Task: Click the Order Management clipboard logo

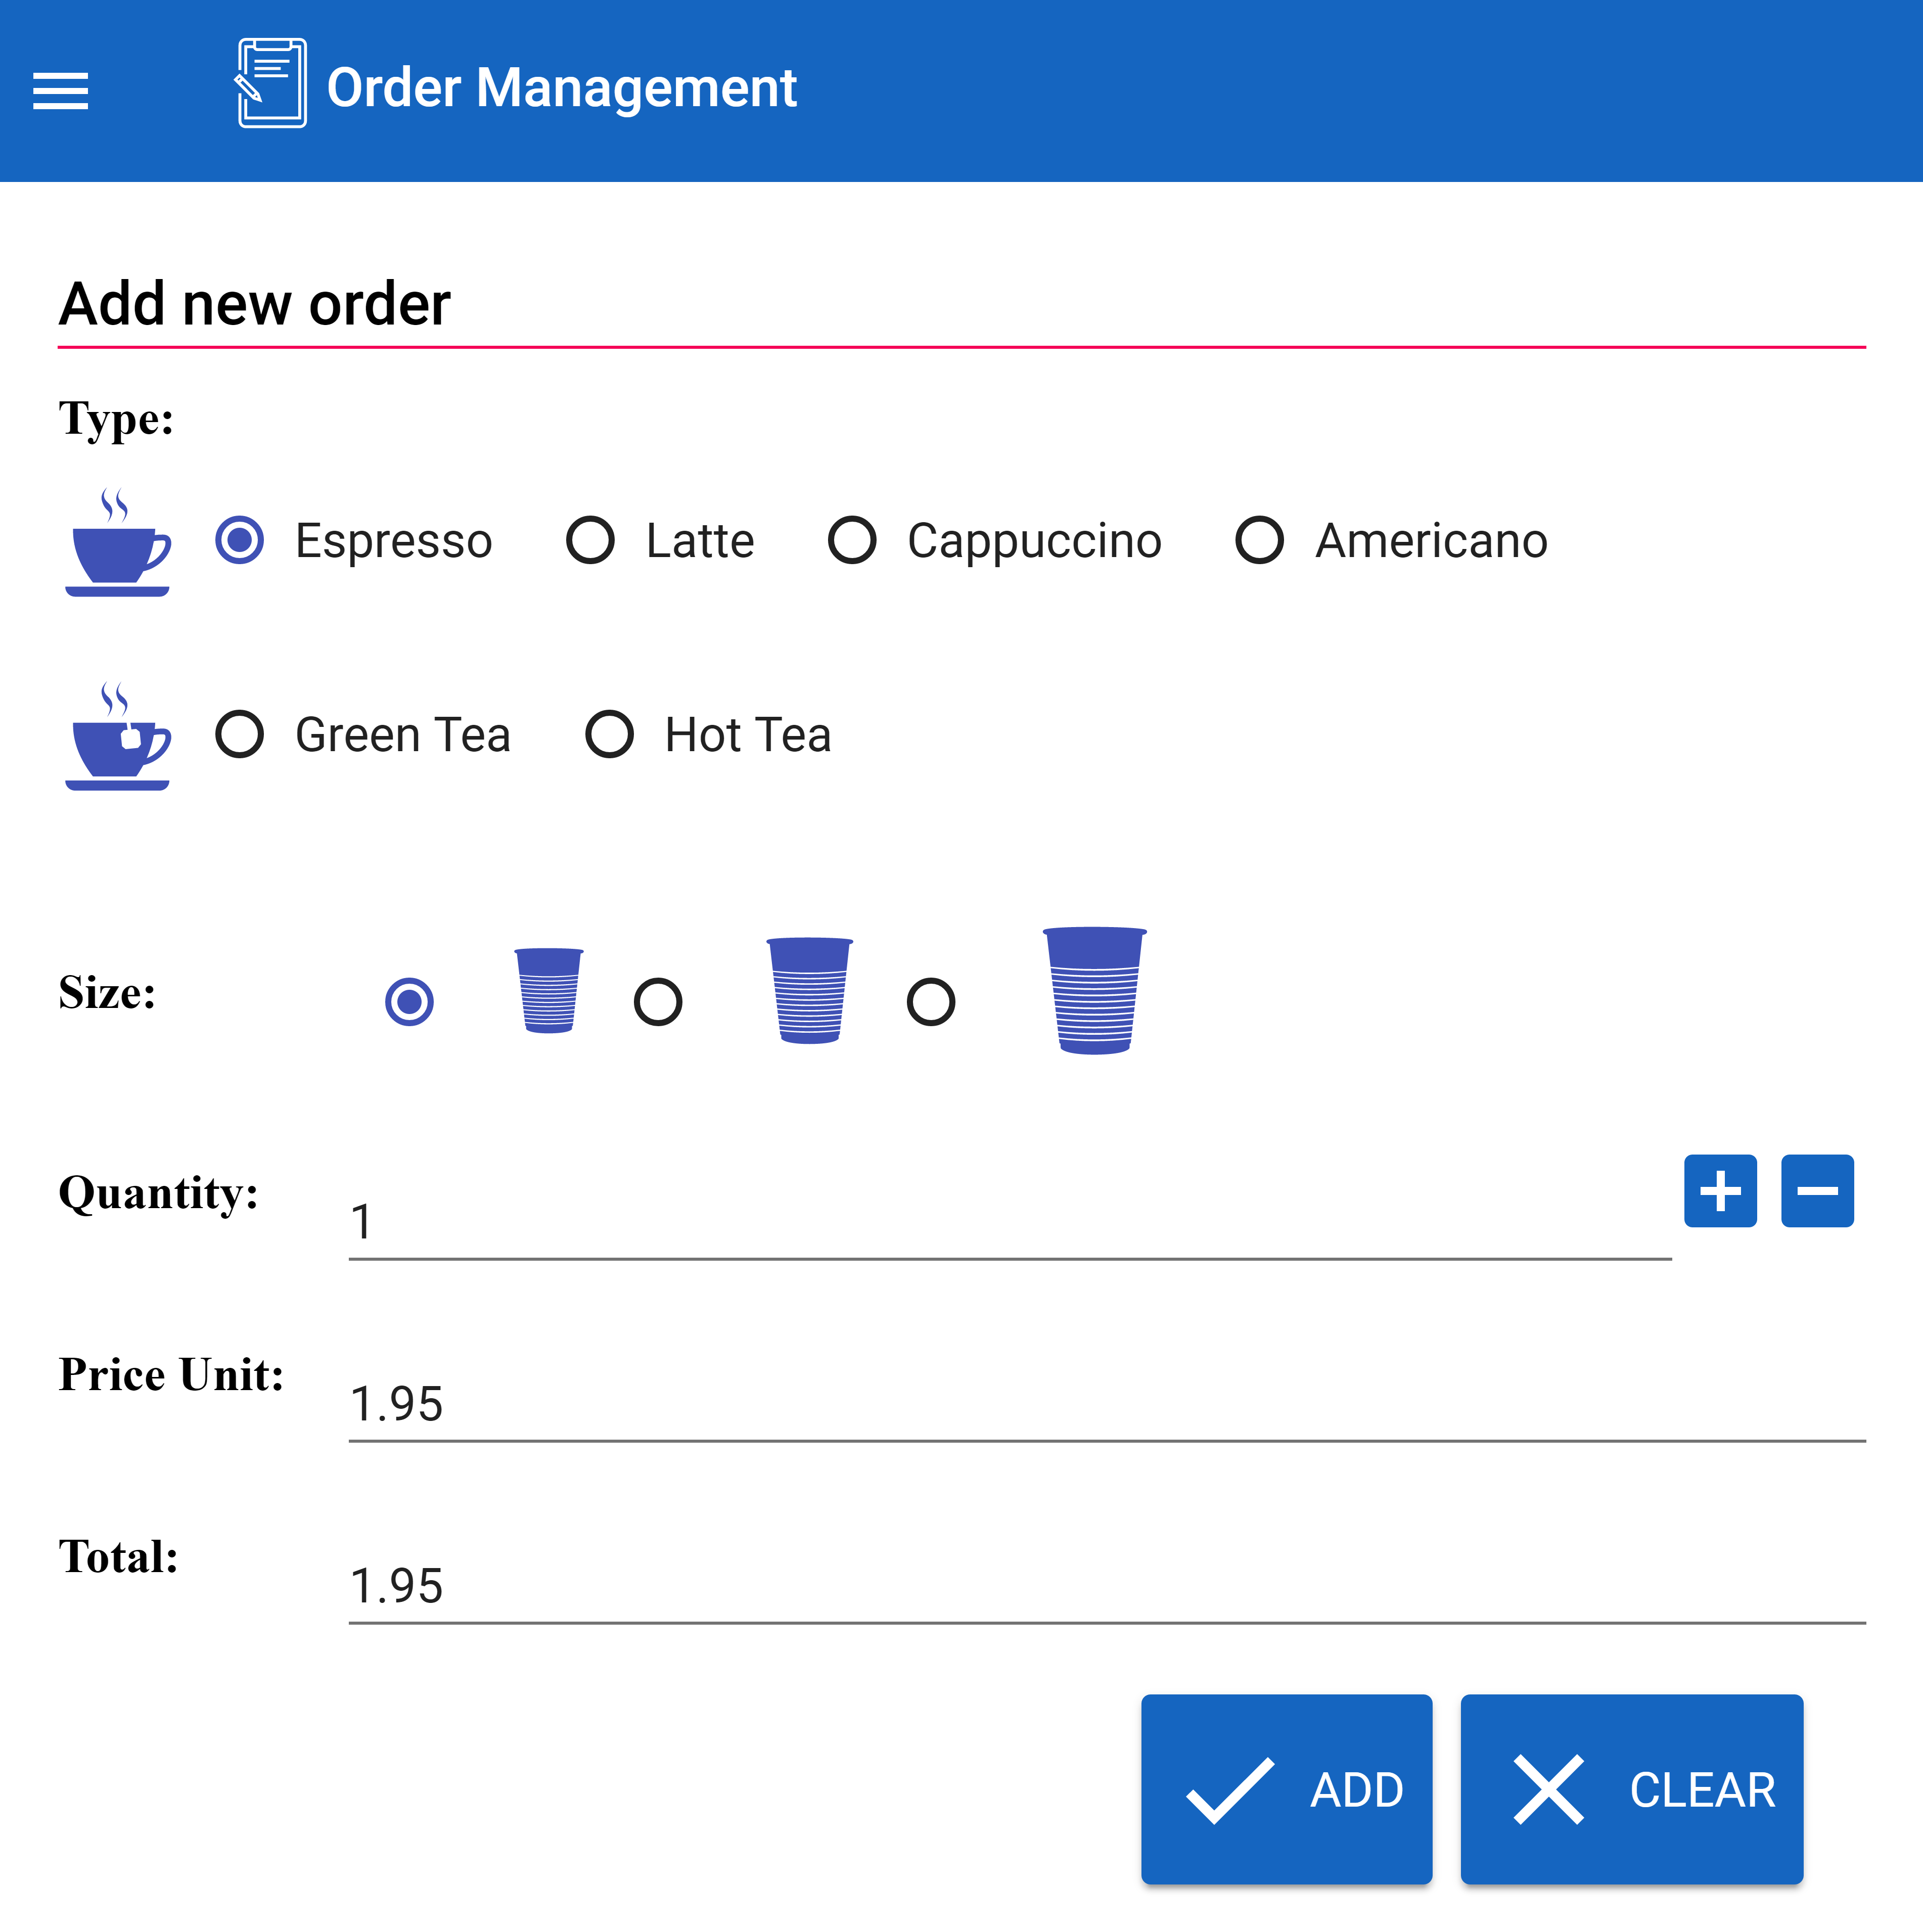Action: (271, 84)
